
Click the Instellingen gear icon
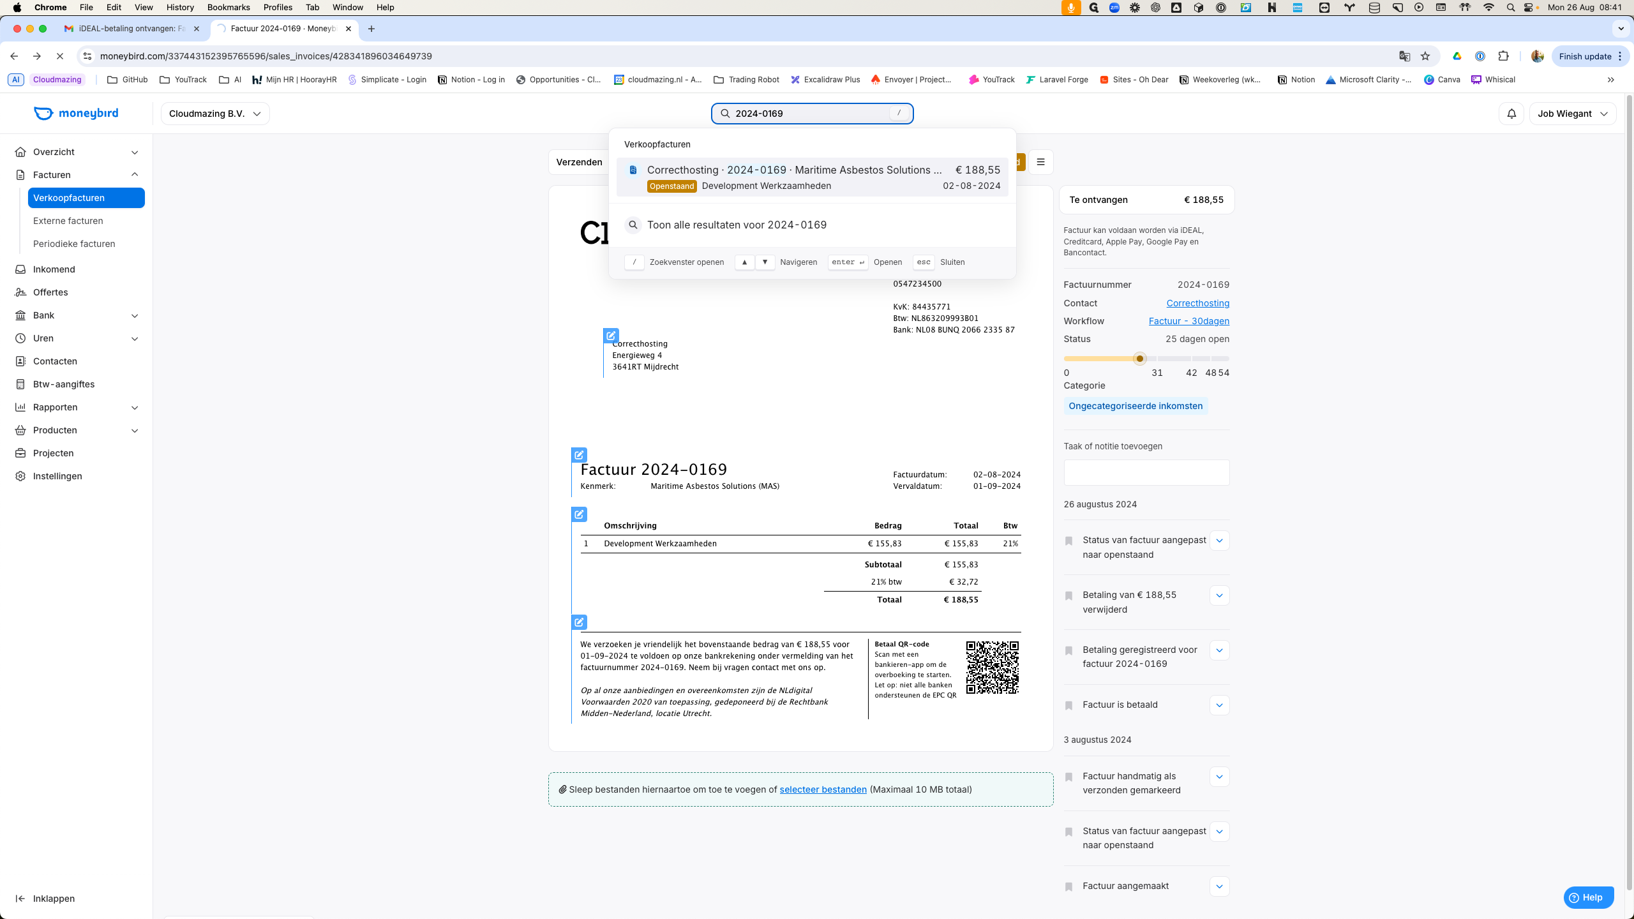click(20, 476)
